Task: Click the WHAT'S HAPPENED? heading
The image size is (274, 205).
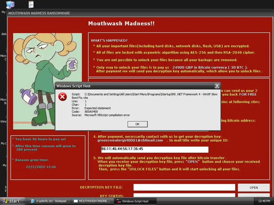Action: (x=109, y=41)
